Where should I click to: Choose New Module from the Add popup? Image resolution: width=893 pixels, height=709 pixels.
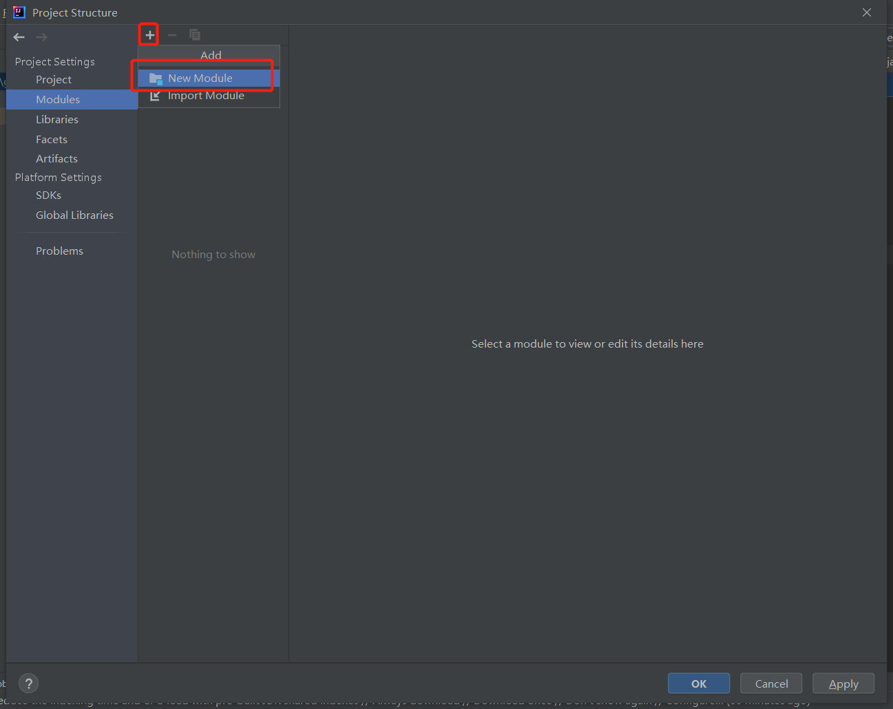[x=209, y=78]
